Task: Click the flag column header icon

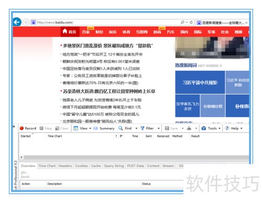Action: pos(121,136)
